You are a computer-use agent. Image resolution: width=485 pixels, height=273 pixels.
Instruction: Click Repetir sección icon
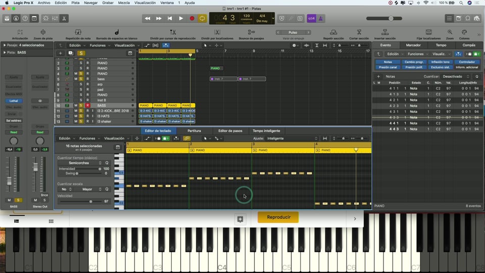333,32
